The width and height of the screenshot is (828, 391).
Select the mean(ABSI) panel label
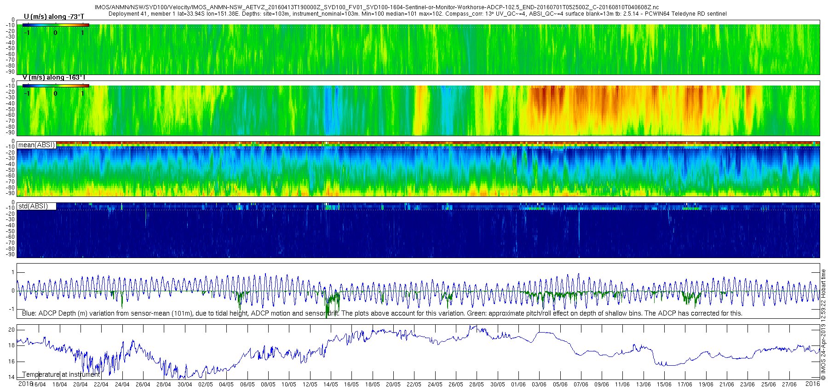coord(36,145)
